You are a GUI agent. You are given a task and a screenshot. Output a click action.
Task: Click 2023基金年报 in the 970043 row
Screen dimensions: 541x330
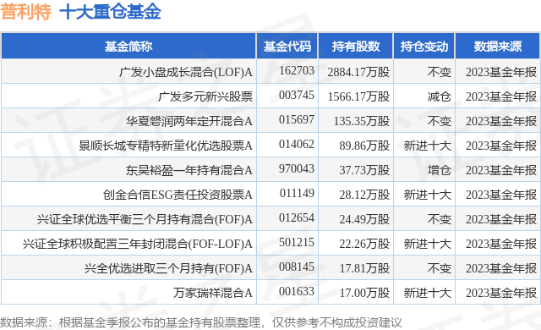(501, 170)
